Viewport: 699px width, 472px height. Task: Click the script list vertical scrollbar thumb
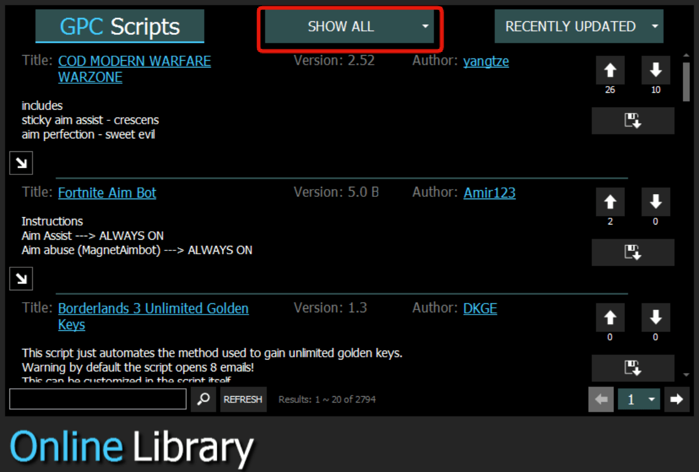click(686, 82)
